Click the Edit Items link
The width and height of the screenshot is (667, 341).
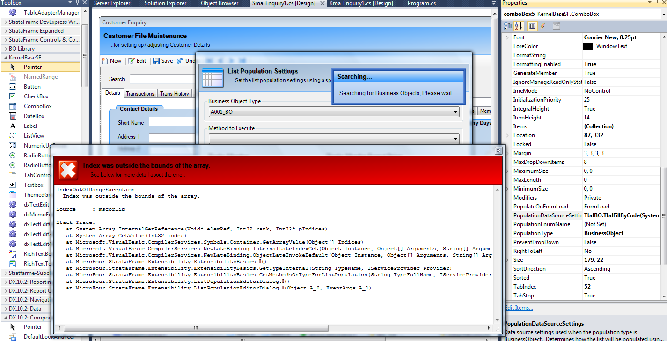pos(519,308)
